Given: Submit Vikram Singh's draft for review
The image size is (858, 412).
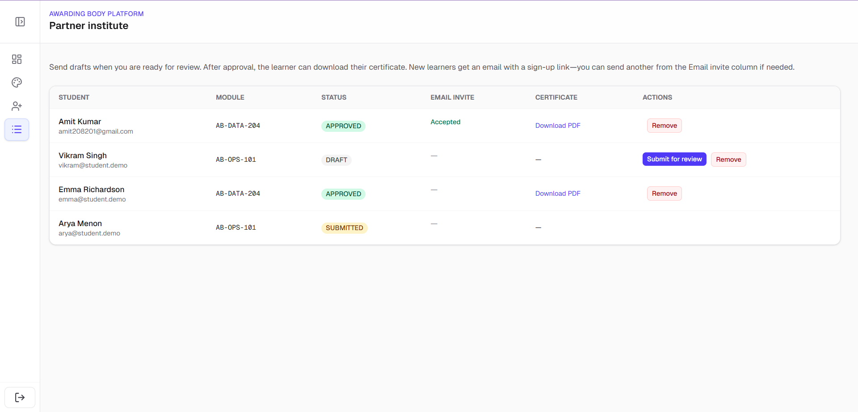Looking at the screenshot, I should [674, 159].
